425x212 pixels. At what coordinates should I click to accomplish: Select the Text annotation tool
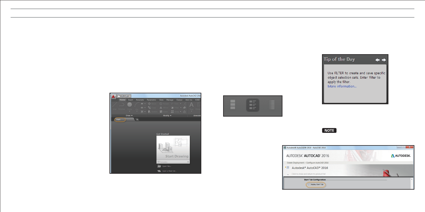191,106
